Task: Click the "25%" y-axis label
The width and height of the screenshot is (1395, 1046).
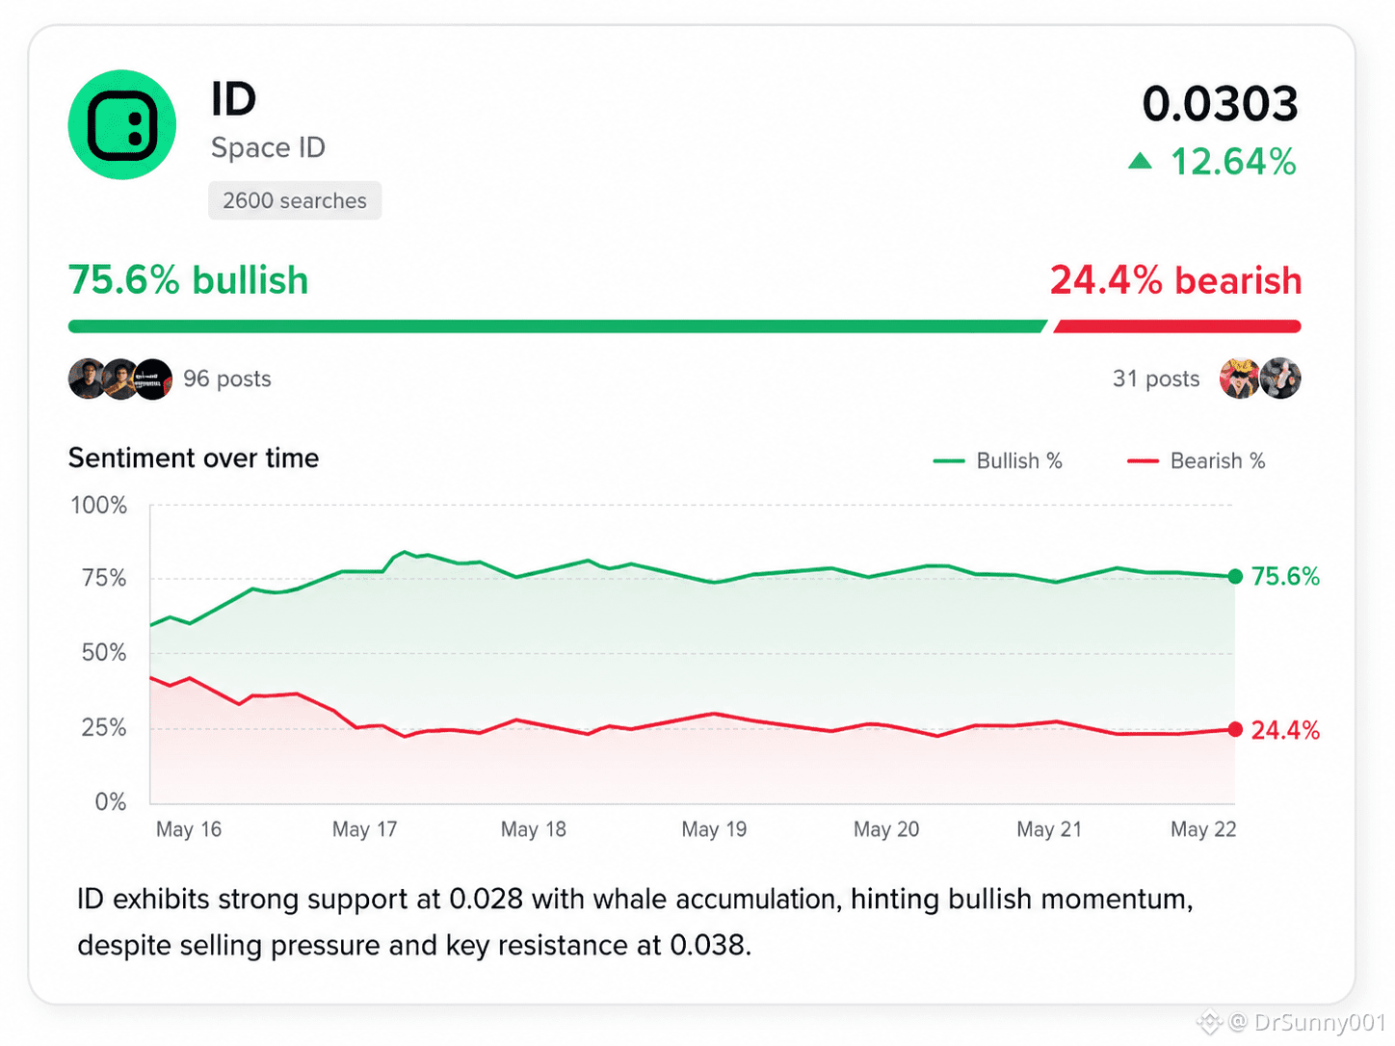Action: (x=104, y=727)
